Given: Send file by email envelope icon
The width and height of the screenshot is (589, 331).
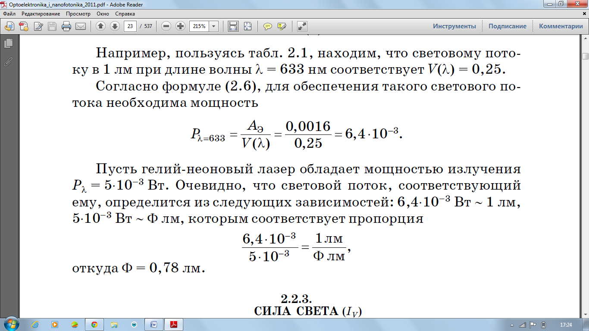Looking at the screenshot, I should (81, 26).
